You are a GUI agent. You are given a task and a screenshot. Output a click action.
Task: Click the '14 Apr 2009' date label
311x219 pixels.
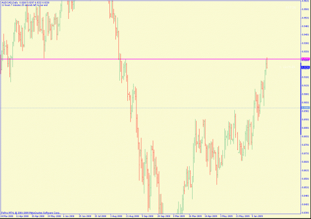click(x=211, y=216)
